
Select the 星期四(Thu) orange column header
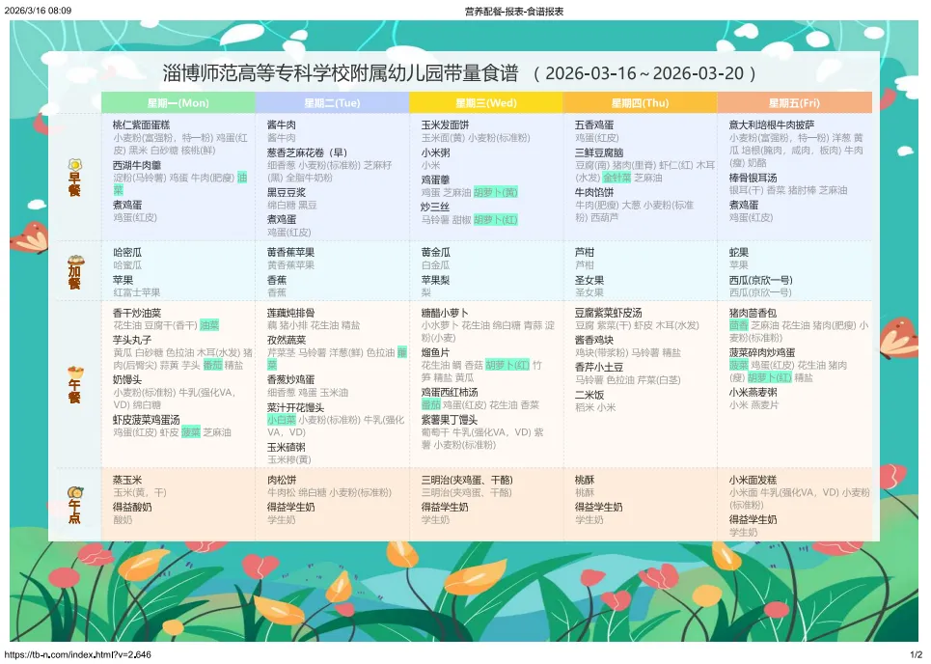tap(640, 102)
